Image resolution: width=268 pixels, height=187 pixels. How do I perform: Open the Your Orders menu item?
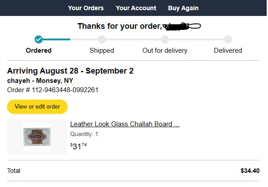(86, 8)
